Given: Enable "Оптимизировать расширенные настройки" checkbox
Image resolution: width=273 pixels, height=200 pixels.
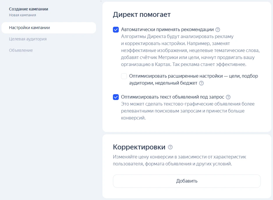Looking at the screenshot, I should click(x=124, y=76).
